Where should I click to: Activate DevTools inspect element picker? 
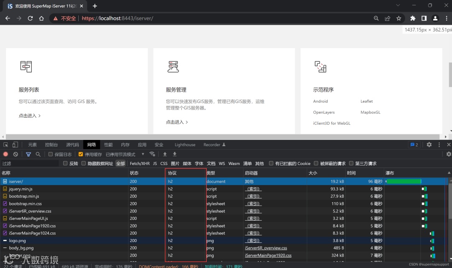pos(6,144)
